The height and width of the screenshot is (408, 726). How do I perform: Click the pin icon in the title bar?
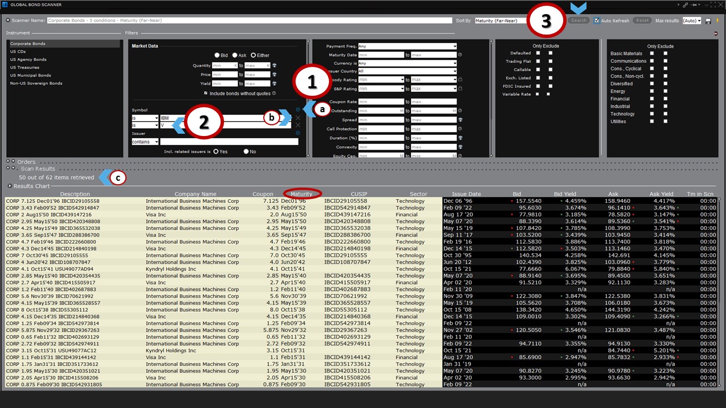(694, 5)
